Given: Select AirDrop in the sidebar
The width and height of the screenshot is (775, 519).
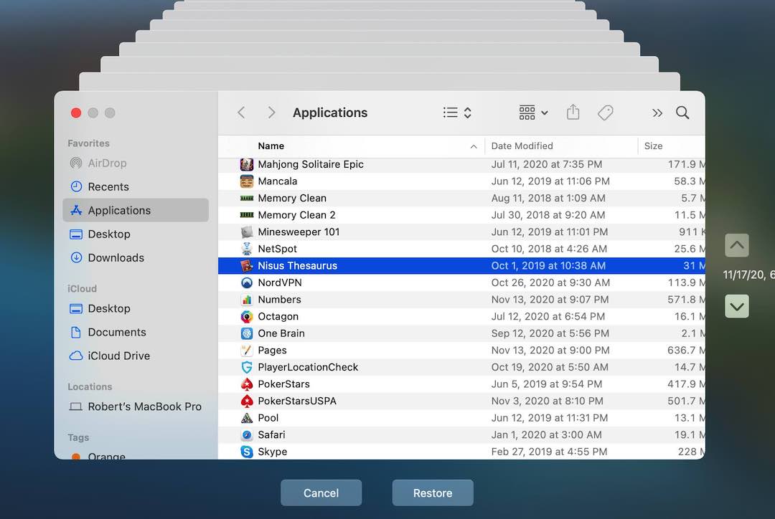Looking at the screenshot, I should (x=136, y=163).
